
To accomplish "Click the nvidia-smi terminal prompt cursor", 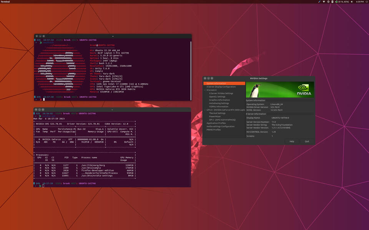I will click(x=43, y=186).
